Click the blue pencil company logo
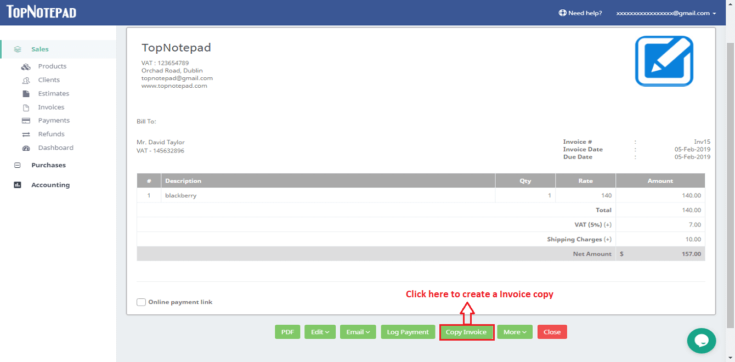The image size is (735, 362). pyautogui.click(x=664, y=61)
